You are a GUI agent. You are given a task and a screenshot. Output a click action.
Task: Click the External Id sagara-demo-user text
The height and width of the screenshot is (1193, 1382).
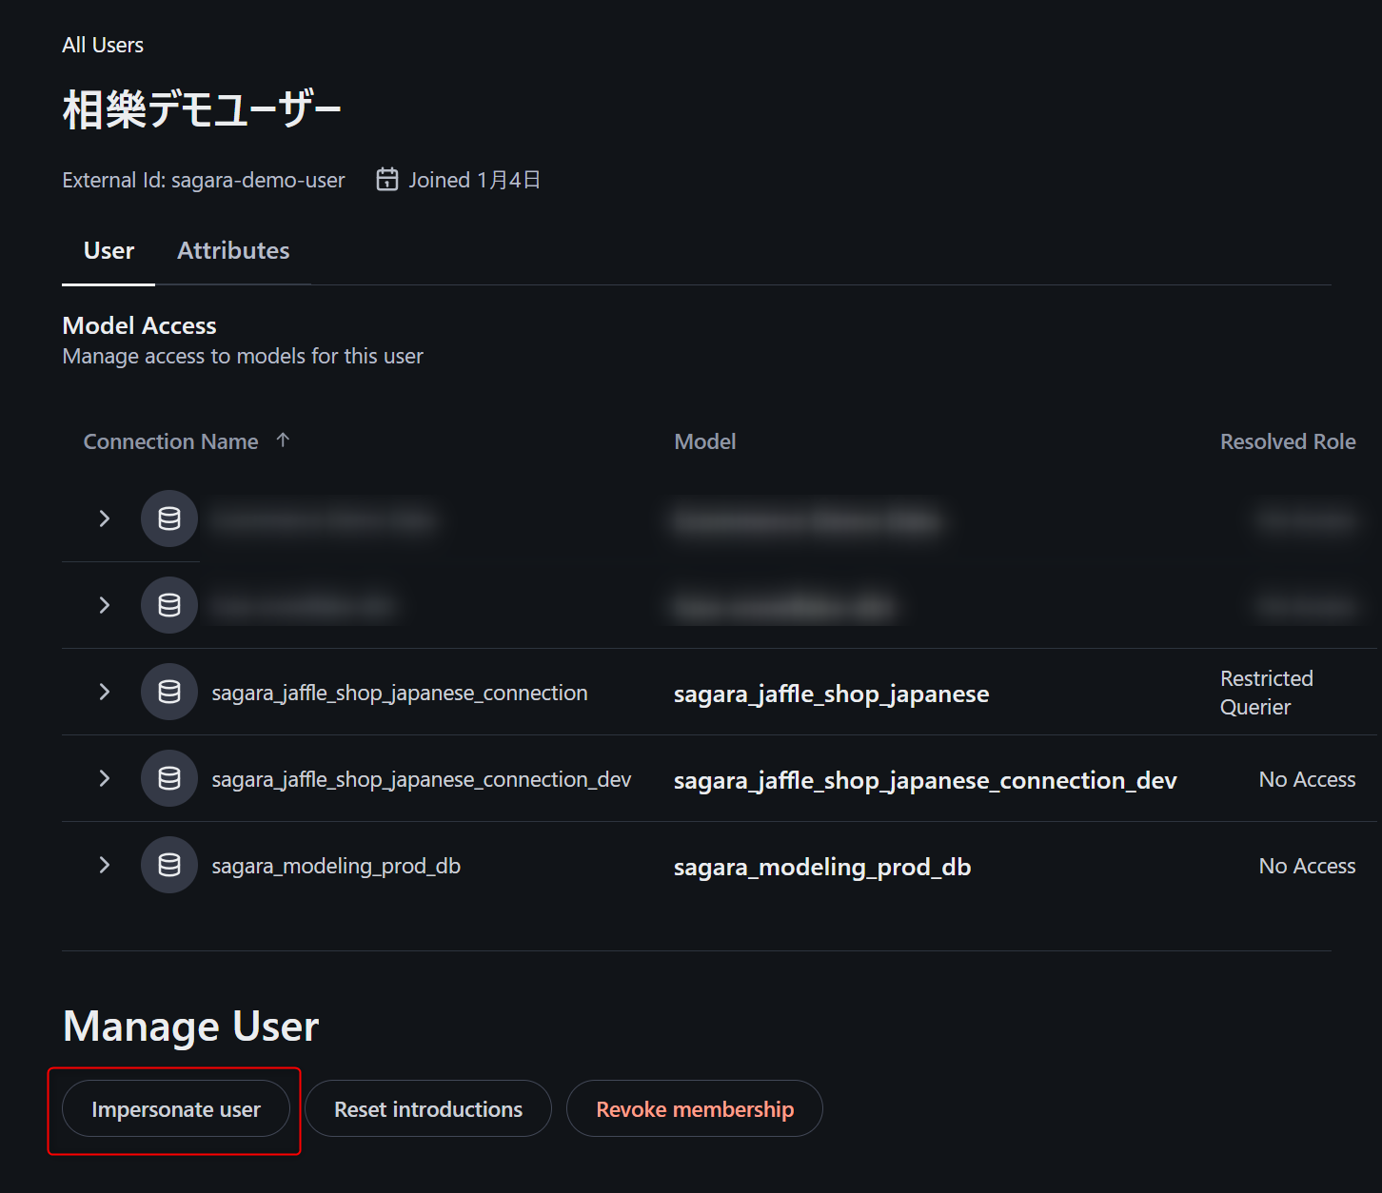[204, 181]
